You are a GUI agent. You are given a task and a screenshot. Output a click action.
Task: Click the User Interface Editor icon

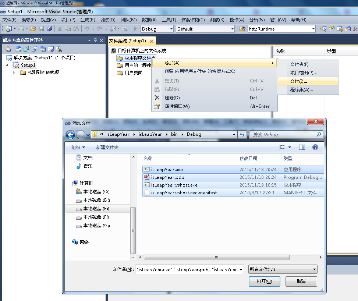pyautogui.click(x=43, y=49)
